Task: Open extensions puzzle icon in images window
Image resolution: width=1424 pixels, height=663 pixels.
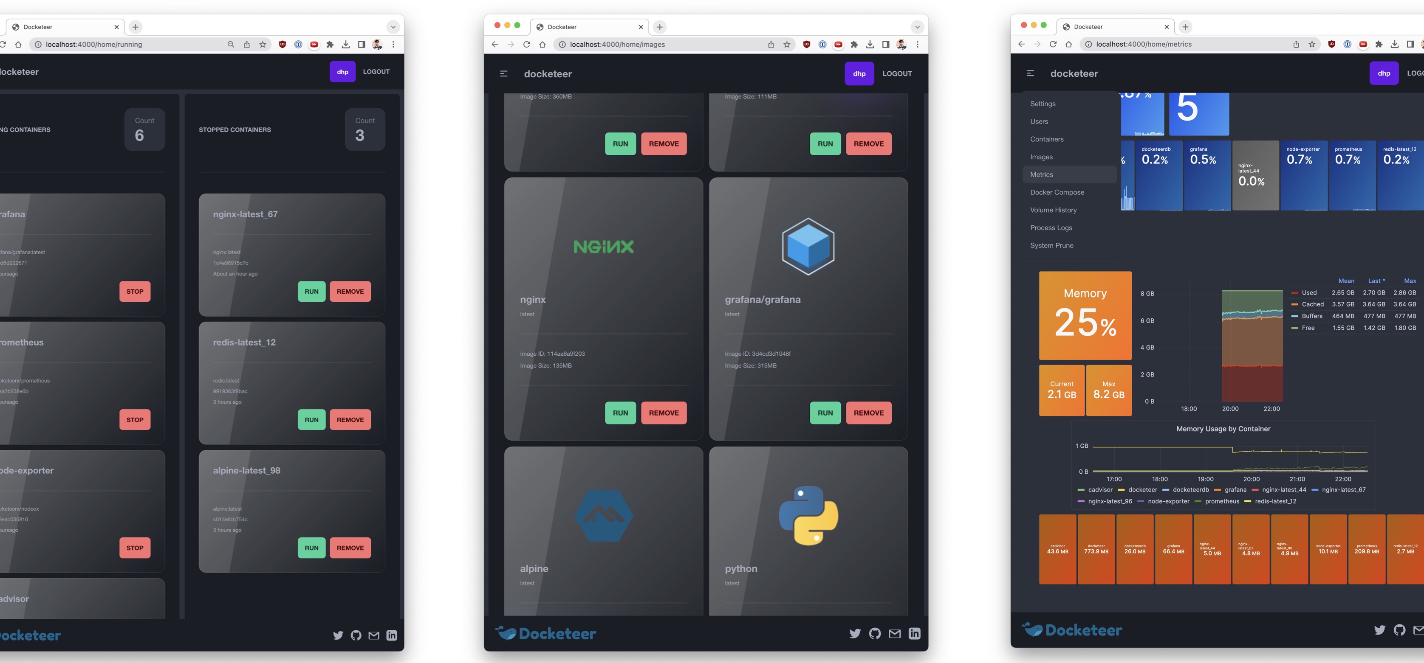Action: pos(854,45)
